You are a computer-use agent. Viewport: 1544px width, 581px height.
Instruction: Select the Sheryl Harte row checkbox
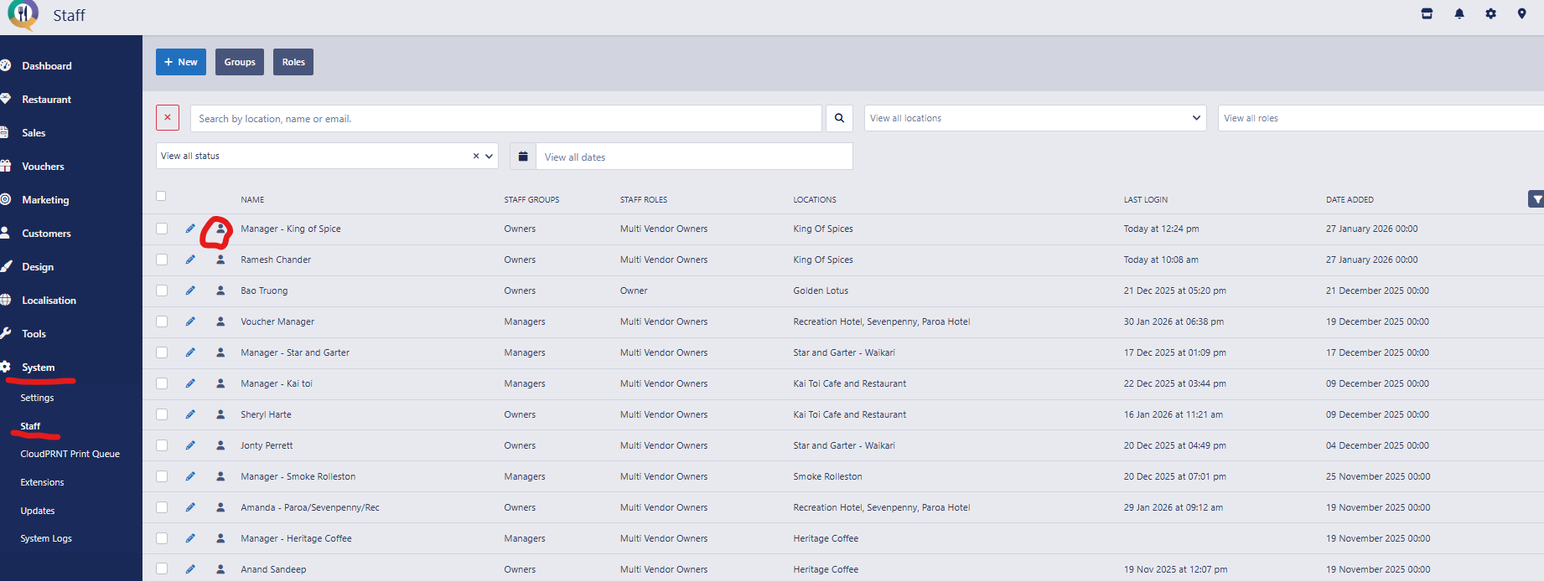click(162, 414)
